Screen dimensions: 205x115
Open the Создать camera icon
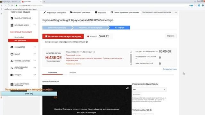12,75
